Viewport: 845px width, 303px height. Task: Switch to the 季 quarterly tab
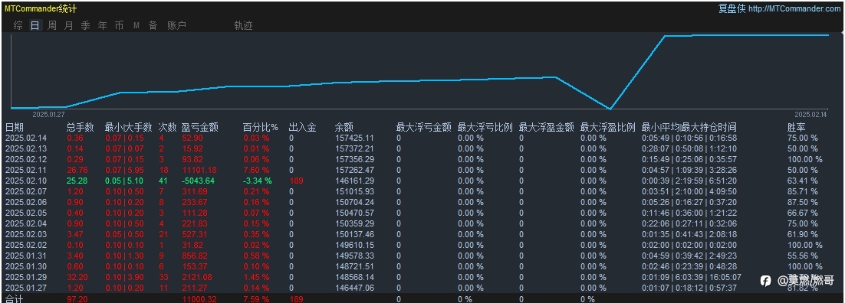click(x=85, y=25)
